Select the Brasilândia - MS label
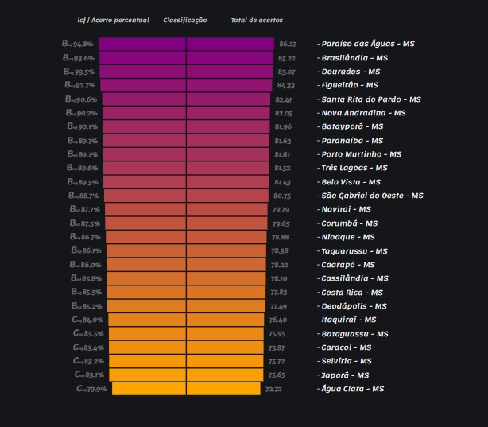Screen dimensions: 488x427 354,58
